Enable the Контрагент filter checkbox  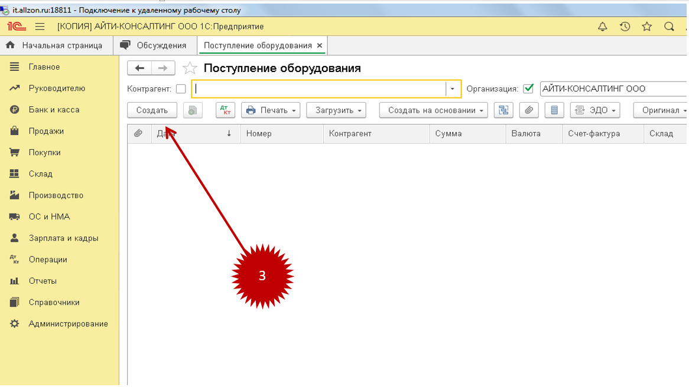[181, 89]
